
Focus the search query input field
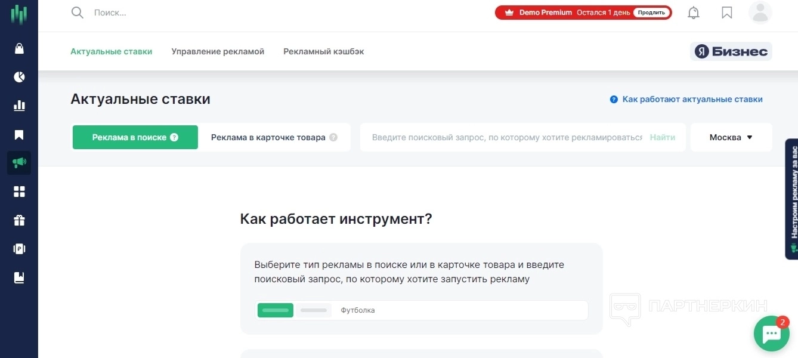click(507, 137)
